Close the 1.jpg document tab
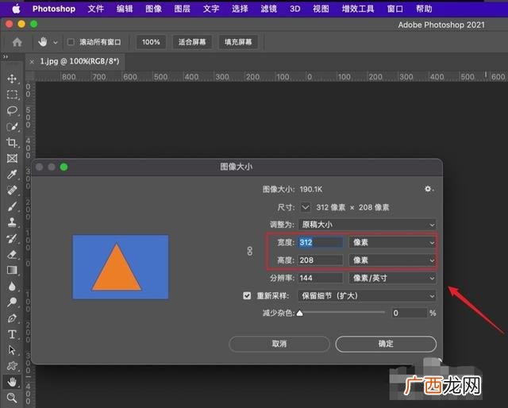 32,62
